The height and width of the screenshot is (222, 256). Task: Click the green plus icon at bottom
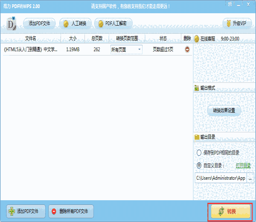pos(12,211)
